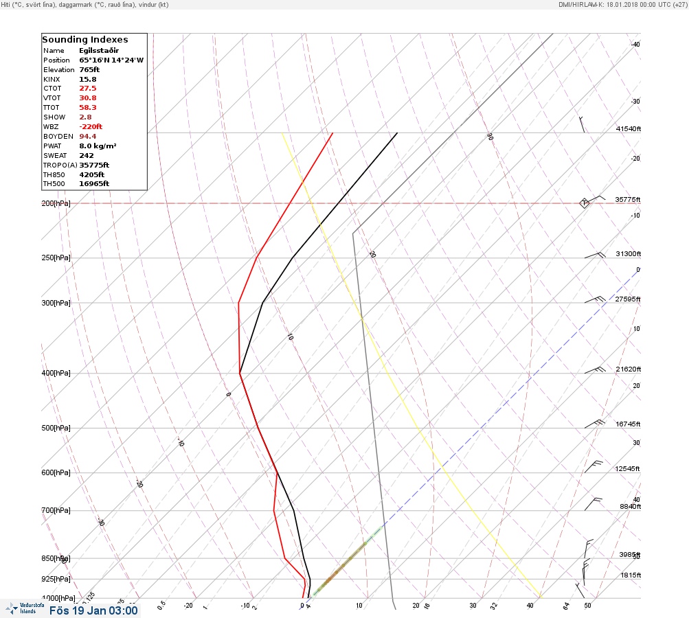The width and height of the screenshot is (689, 618).
Task: Click the wind barb next to 8840ft
Action: point(594,504)
